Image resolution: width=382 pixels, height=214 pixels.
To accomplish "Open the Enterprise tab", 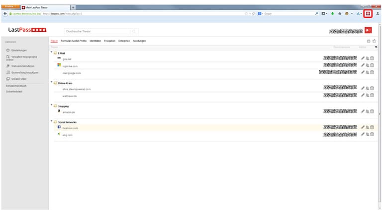I will (x=124, y=41).
